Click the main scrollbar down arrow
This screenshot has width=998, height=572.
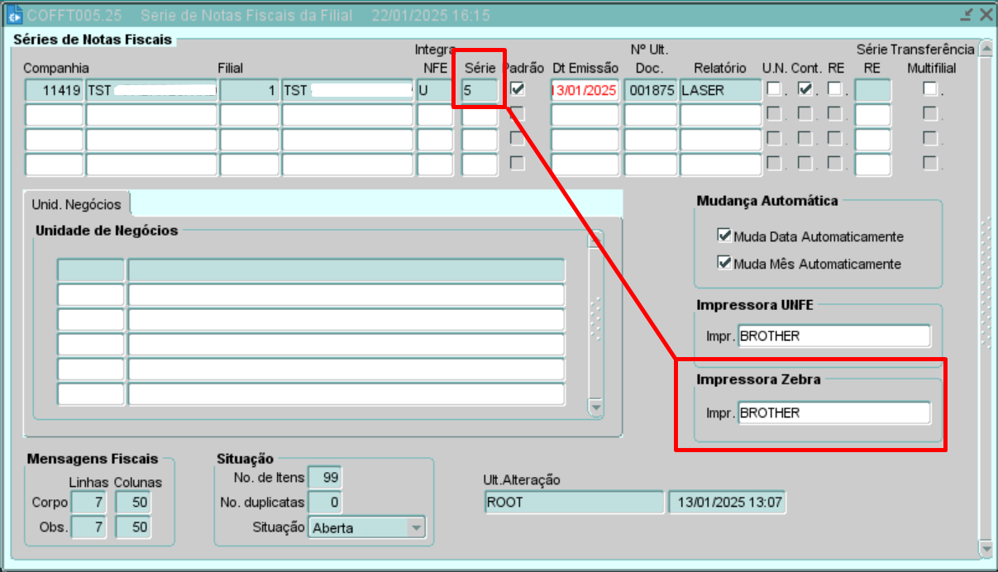point(985,549)
